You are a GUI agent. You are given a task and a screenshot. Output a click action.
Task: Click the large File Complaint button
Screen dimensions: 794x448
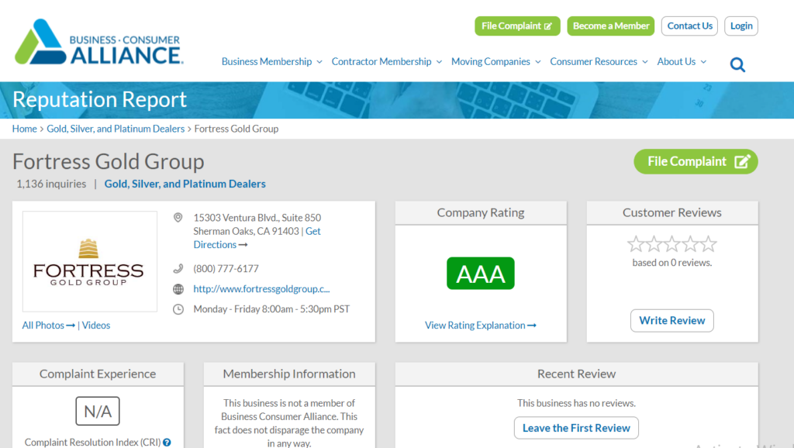pos(696,161)
